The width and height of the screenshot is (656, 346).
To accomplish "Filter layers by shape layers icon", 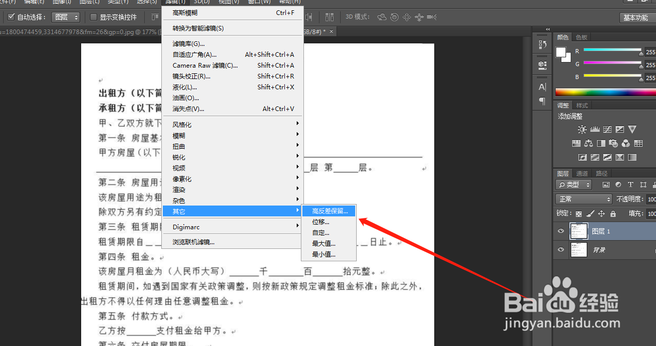I will tap(643, 184).
